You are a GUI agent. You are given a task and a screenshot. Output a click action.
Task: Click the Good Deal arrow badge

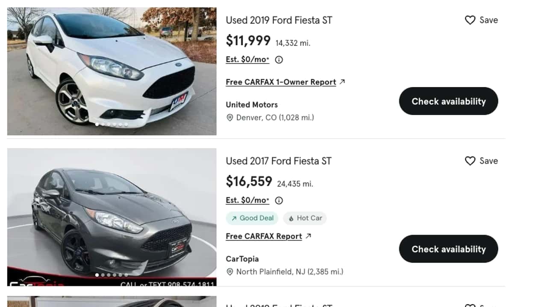pyautogui.click(x=234, y=218)
